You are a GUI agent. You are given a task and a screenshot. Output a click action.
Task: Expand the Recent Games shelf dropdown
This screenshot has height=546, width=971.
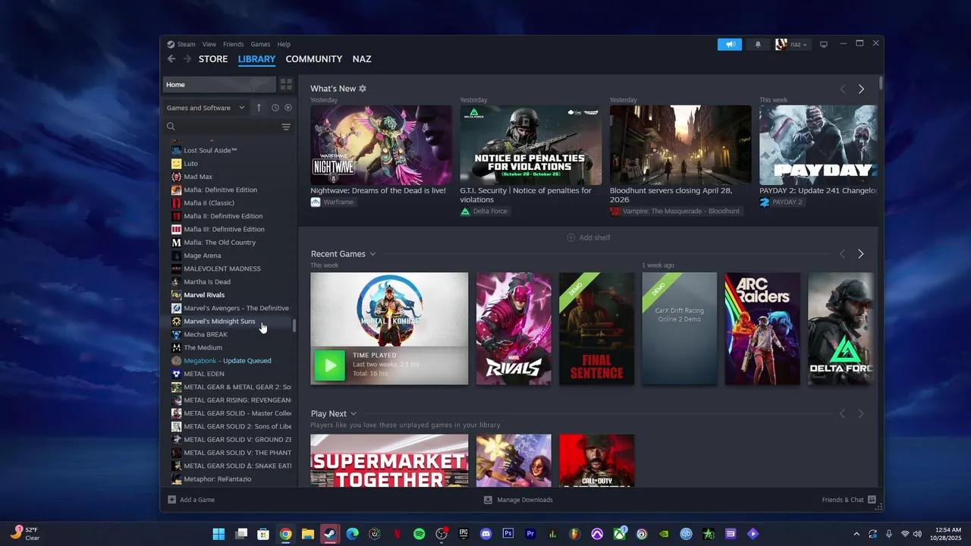coord(372,254)
